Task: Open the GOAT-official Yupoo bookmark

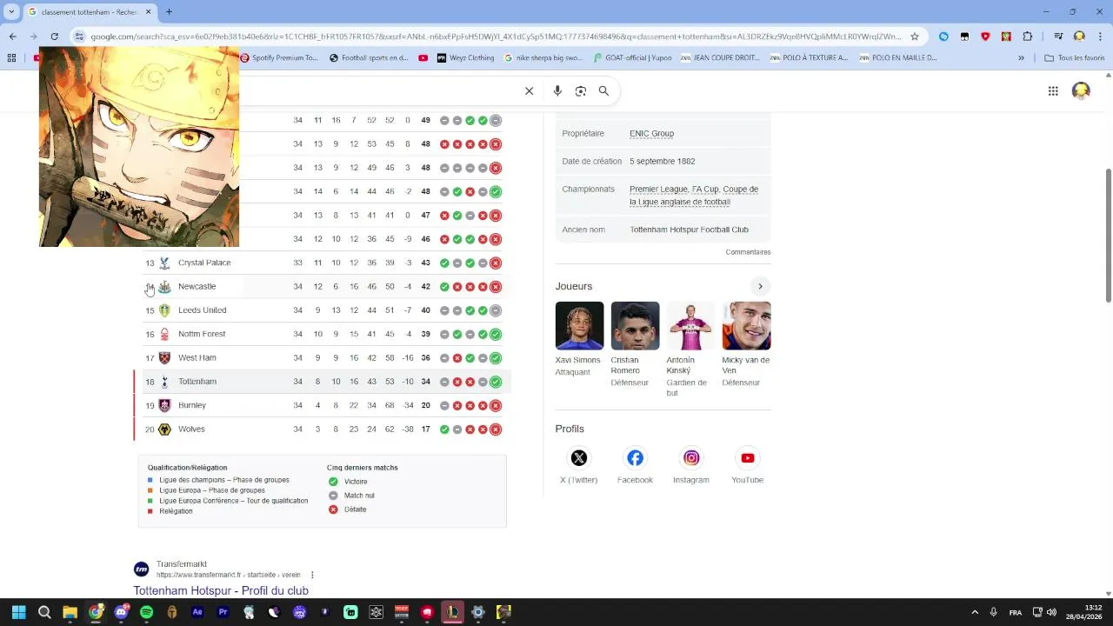Action: pos(632,58)
